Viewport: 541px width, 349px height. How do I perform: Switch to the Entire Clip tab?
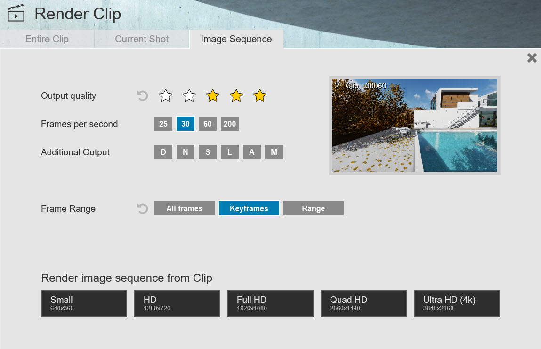[x=47, y=39]
